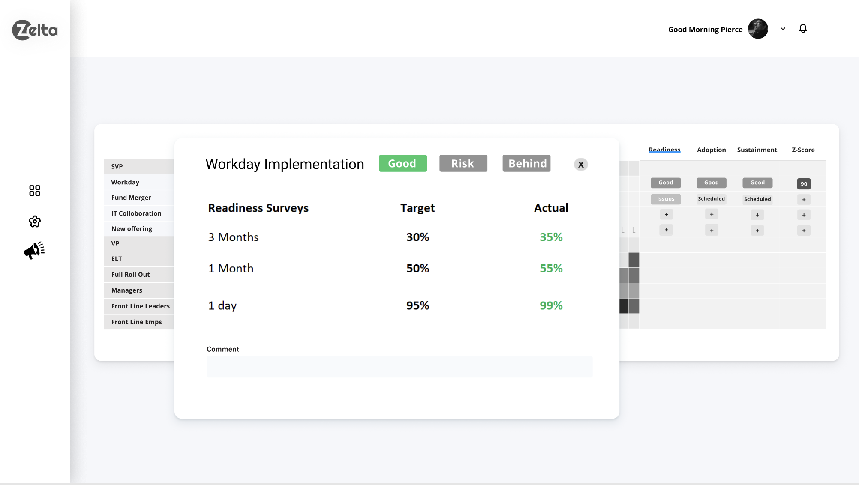Add Readiness status for IT Colloboration row
The width and height of the screenshot is (859, 485).
[x=666, y=215]
